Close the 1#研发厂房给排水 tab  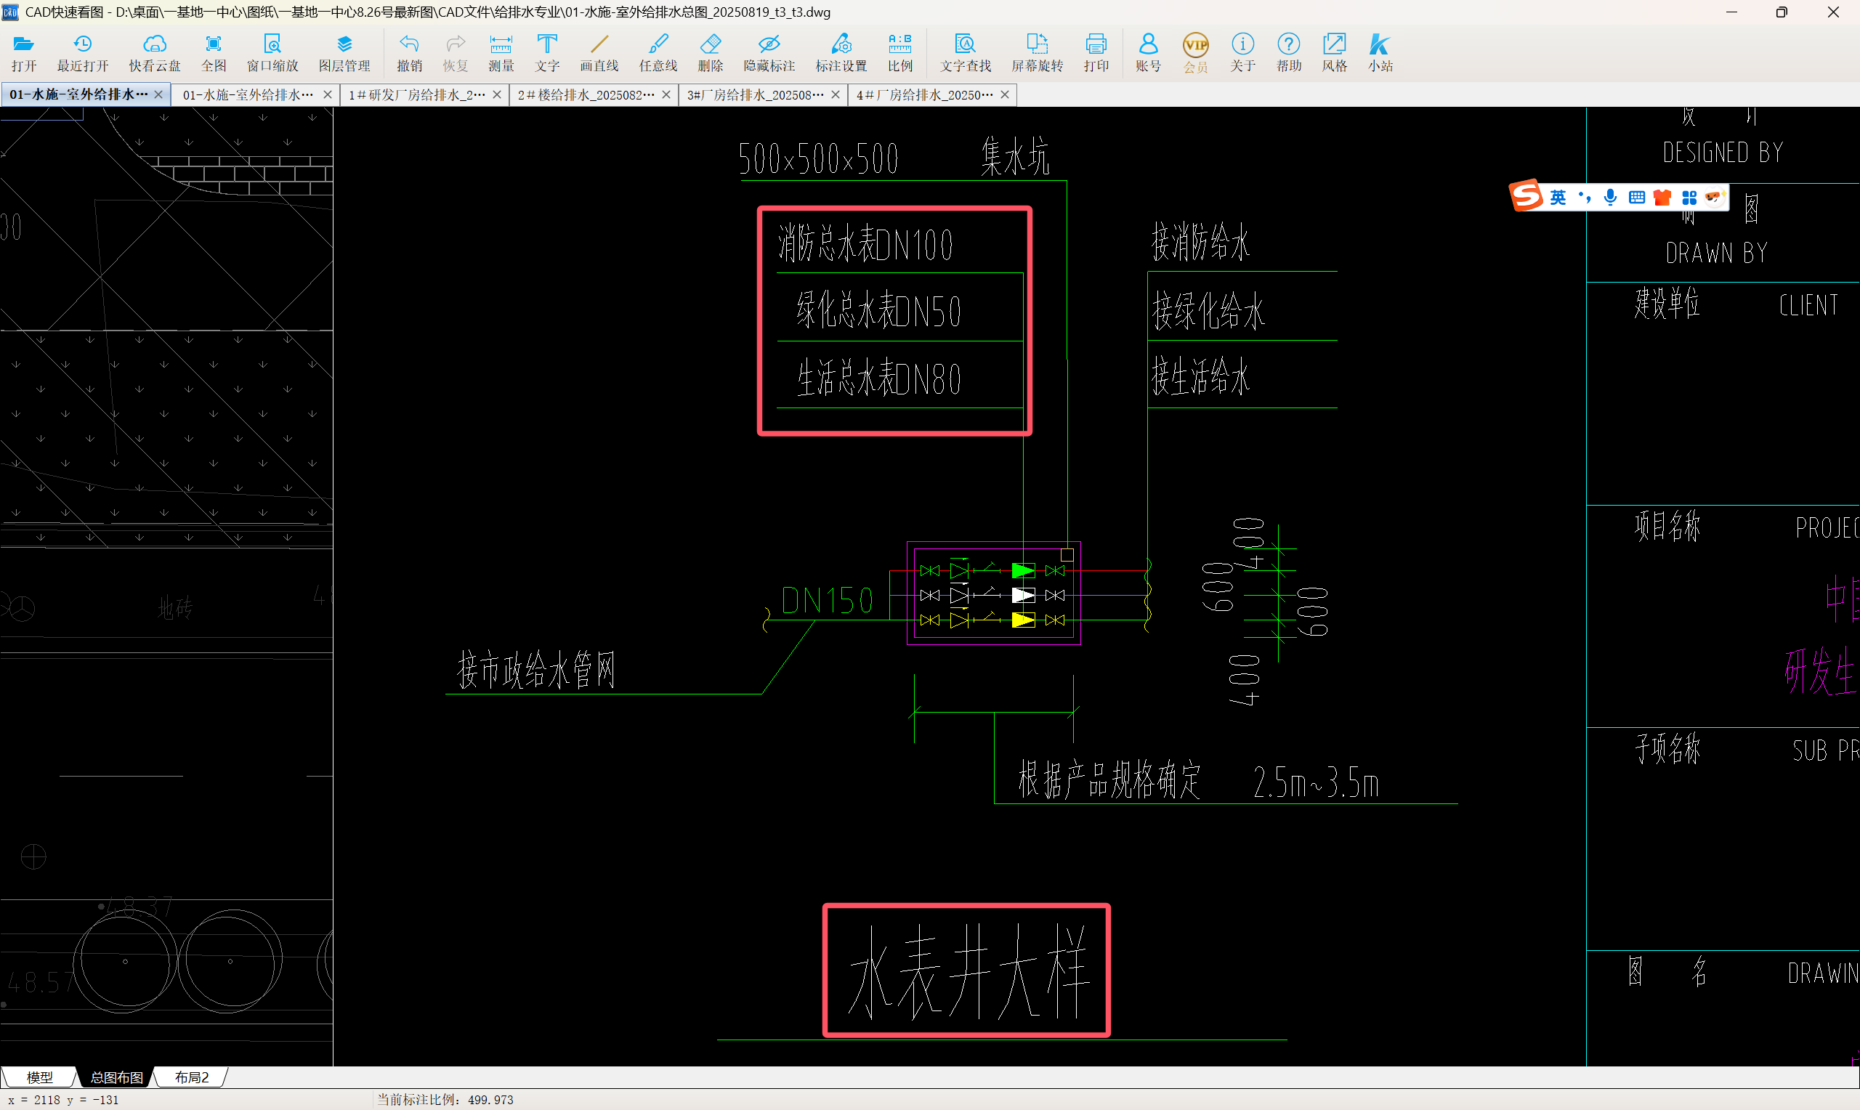coord(496,94)
